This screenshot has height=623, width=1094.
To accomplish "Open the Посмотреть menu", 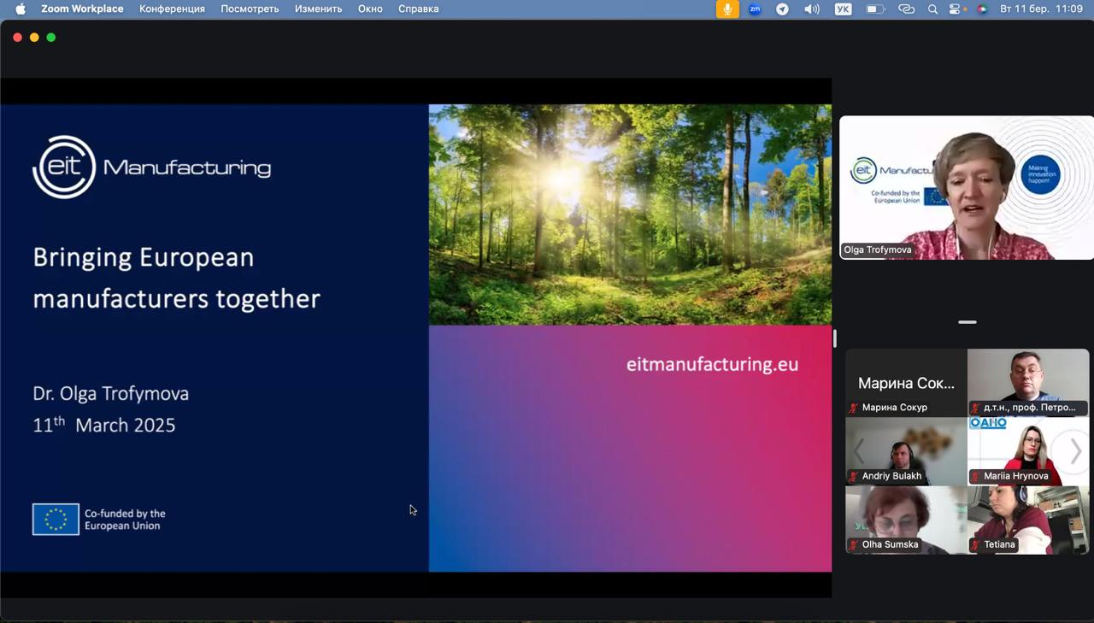I will 250,9.
